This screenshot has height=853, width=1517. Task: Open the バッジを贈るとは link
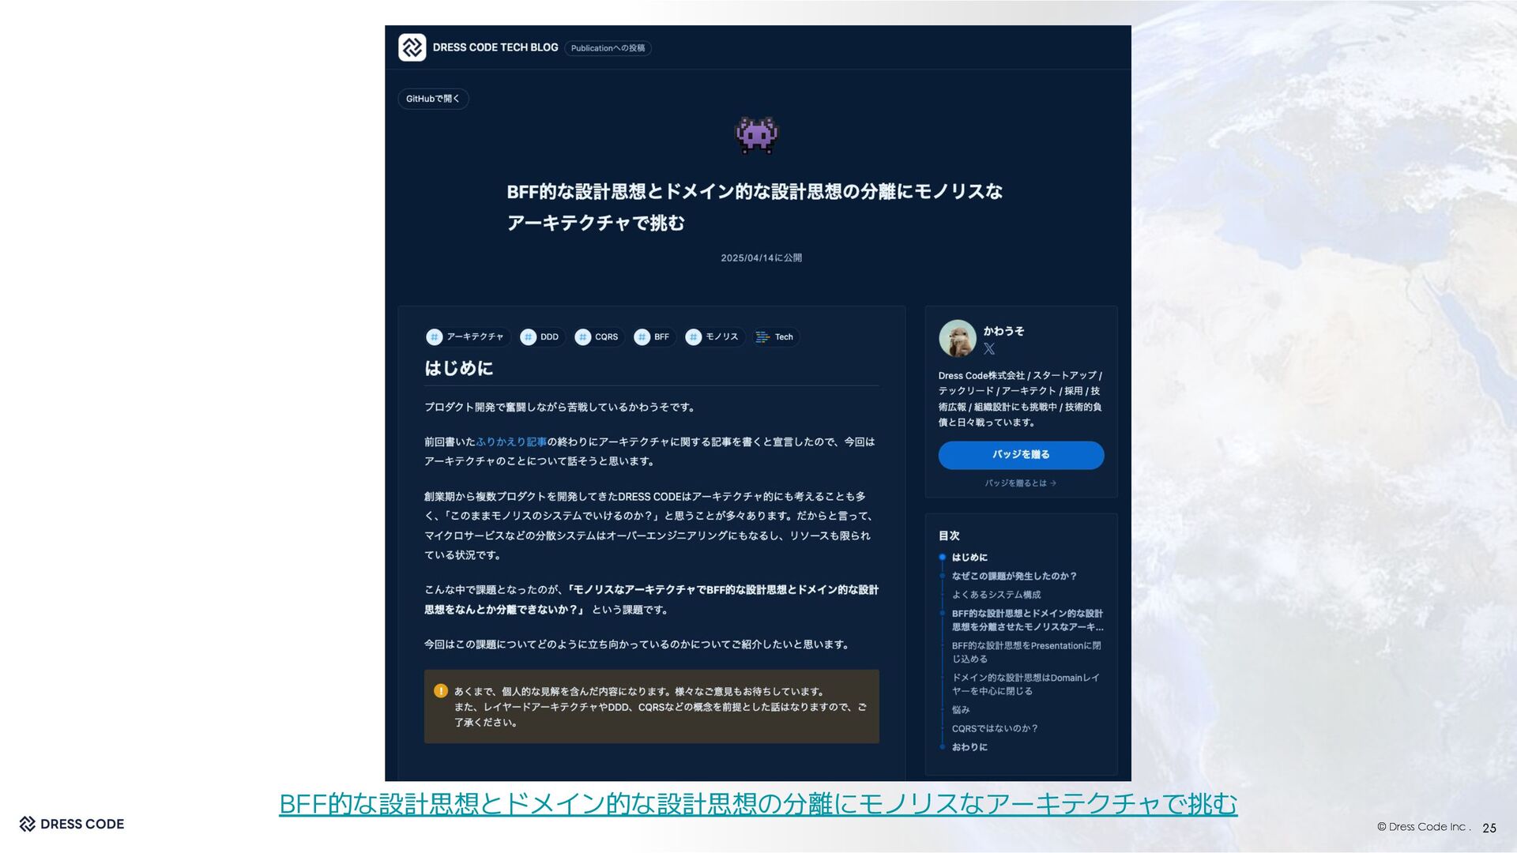1020,483
